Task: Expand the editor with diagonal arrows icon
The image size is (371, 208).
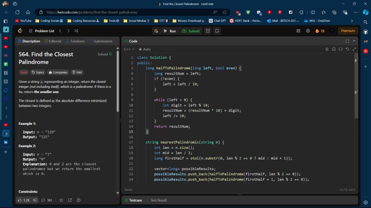Action: click(354, 49)
